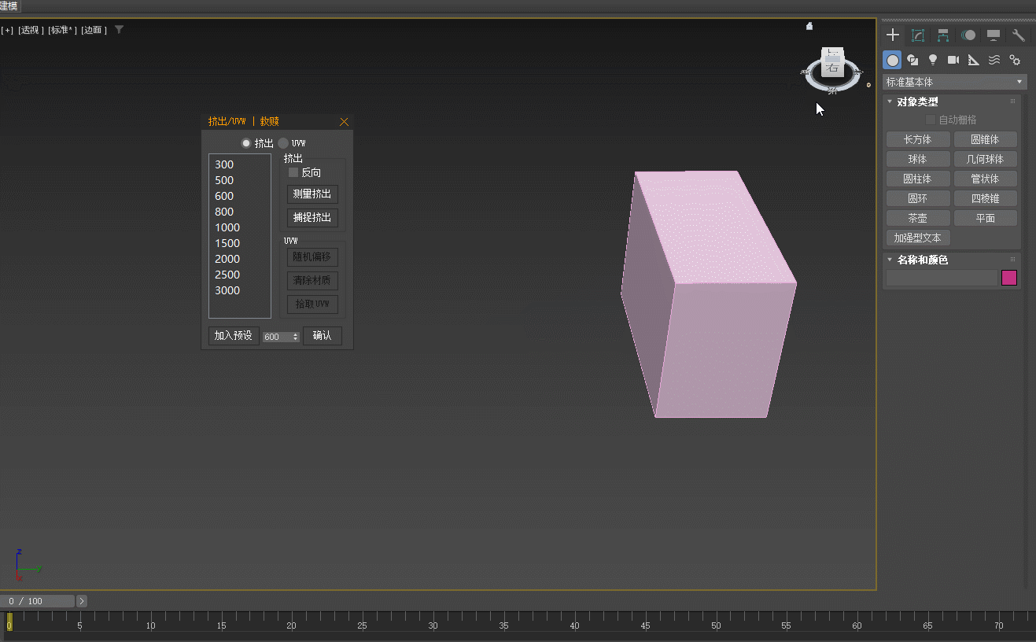Image resolution: width=1036 pixels, height=642 pixels.
Task: Select the 挤出 radio button
Action: coord(246,143)
